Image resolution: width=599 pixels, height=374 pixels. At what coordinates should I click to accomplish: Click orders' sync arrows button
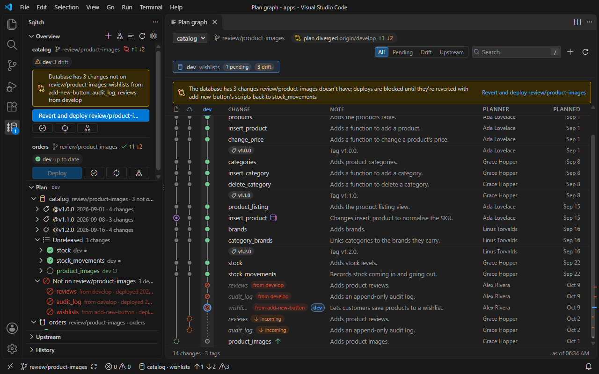click(117, 173)
